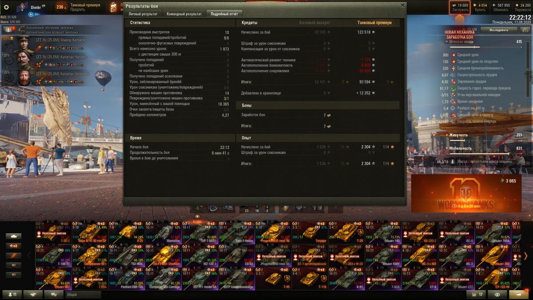Click Купить gold 4 654
This screenshot has height=300, width=533.
click(481, 7)
